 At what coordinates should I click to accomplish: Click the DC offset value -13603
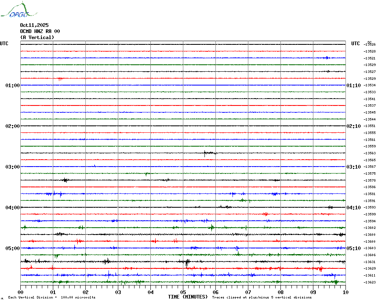point(369,248)
